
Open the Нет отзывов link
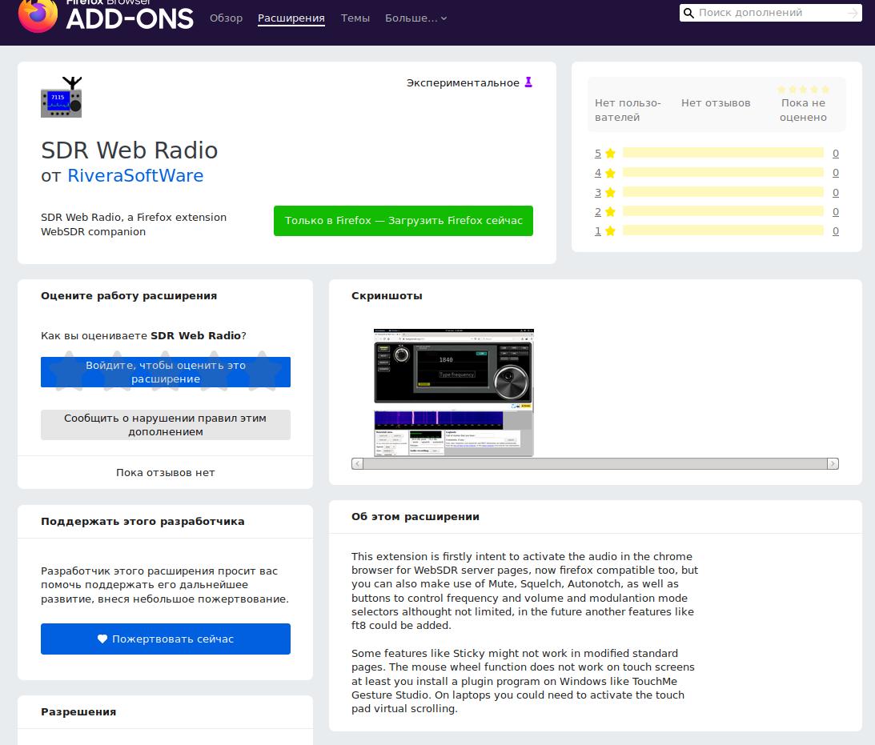pos(716,103)
